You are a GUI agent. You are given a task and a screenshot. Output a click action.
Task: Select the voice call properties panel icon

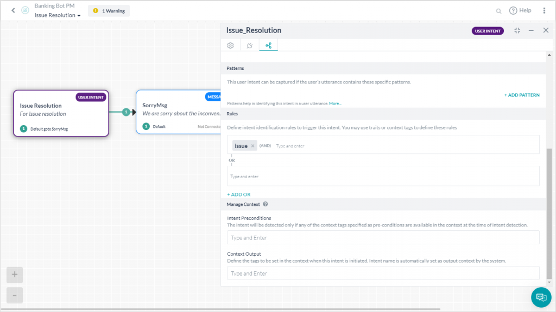[x=249, y=45]
